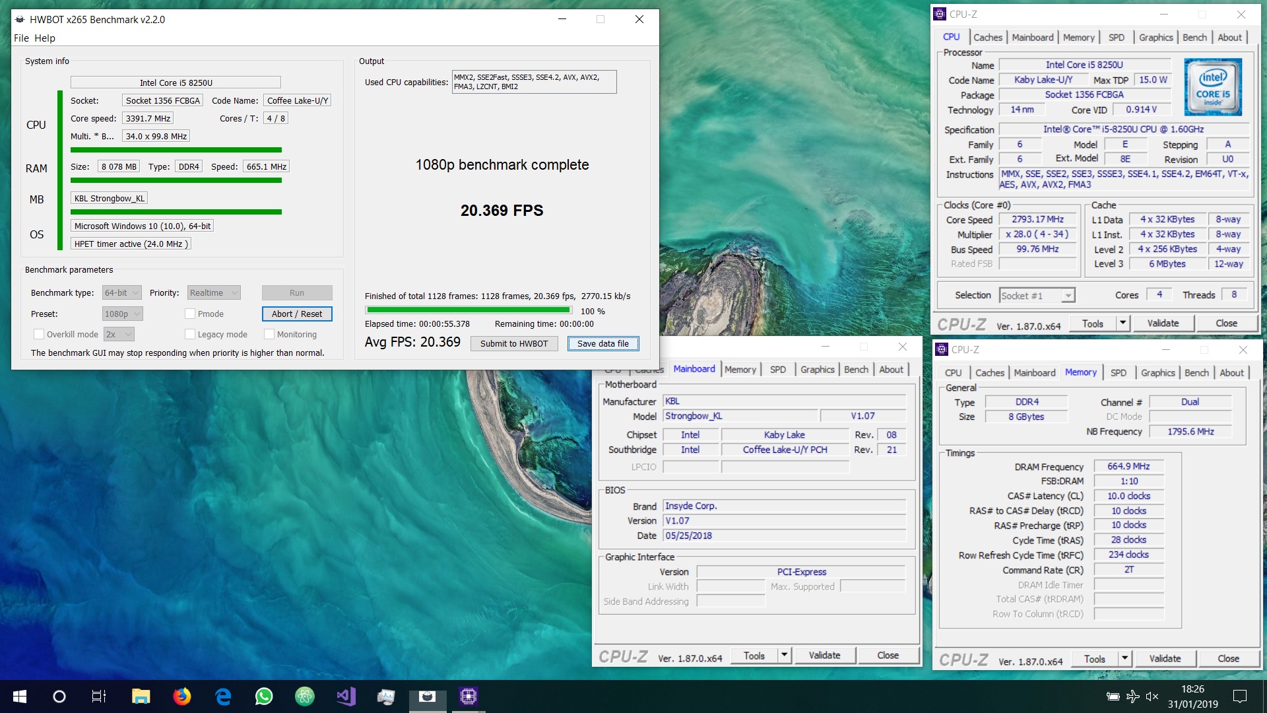Expand Tools arrow in Mainboard CPU-Z window

pos(784,655)
